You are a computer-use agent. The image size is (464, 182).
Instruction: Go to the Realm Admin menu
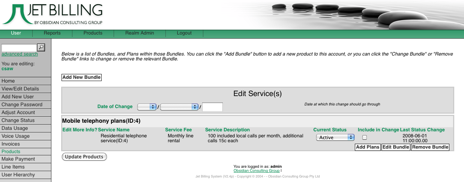(x=140, y=33)
